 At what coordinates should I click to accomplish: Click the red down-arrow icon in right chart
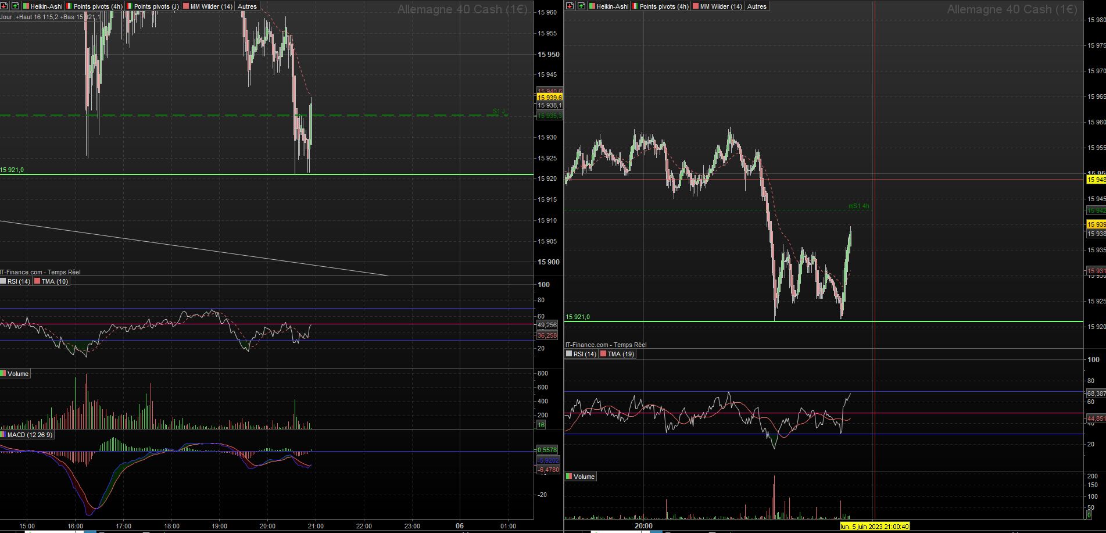570,6
